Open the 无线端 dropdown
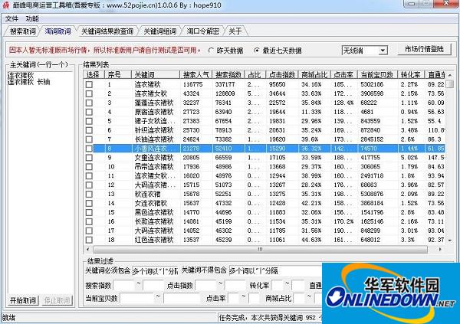The image size is (460, 324). coord(365,51)
